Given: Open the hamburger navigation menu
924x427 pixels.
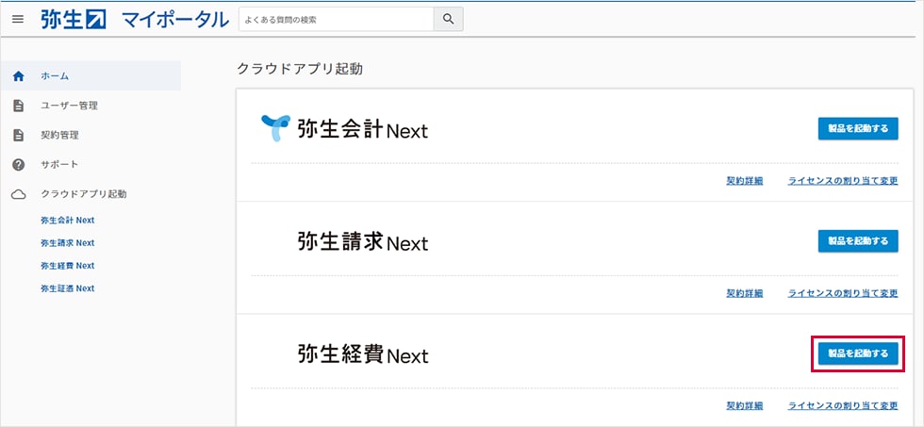Looking at the screenshot, I should pos(18,19).
